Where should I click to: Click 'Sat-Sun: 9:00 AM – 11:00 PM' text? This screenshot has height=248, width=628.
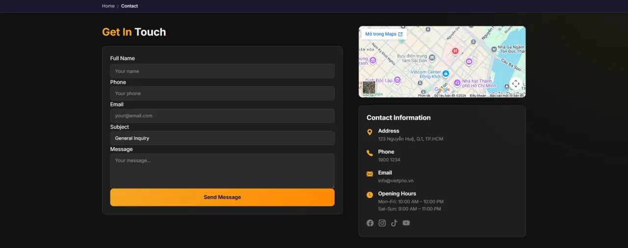tap(410, 209)
